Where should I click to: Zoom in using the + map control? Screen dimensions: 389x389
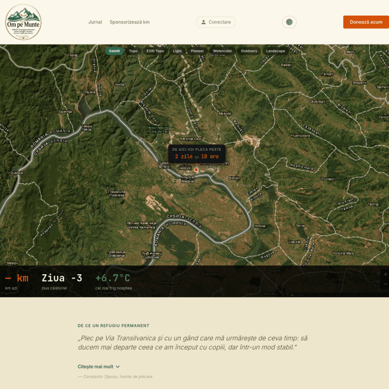386,274
